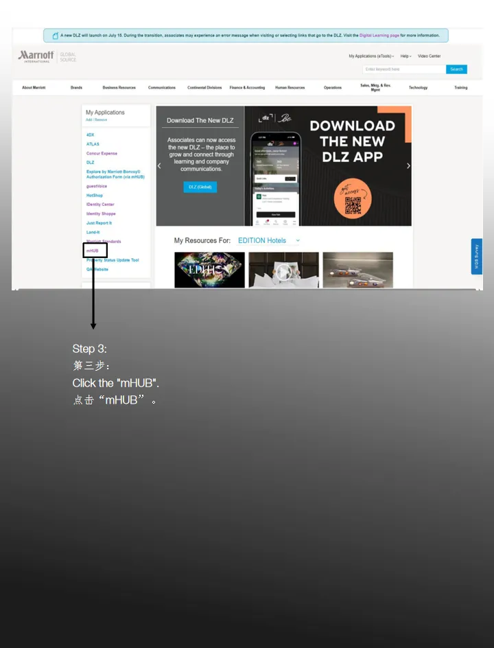Open the HotShop application link

coord(94,196)
